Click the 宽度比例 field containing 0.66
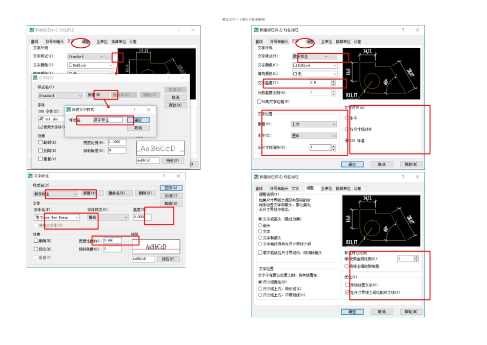The width and height of the screenshot is (487, 345). 112,240
